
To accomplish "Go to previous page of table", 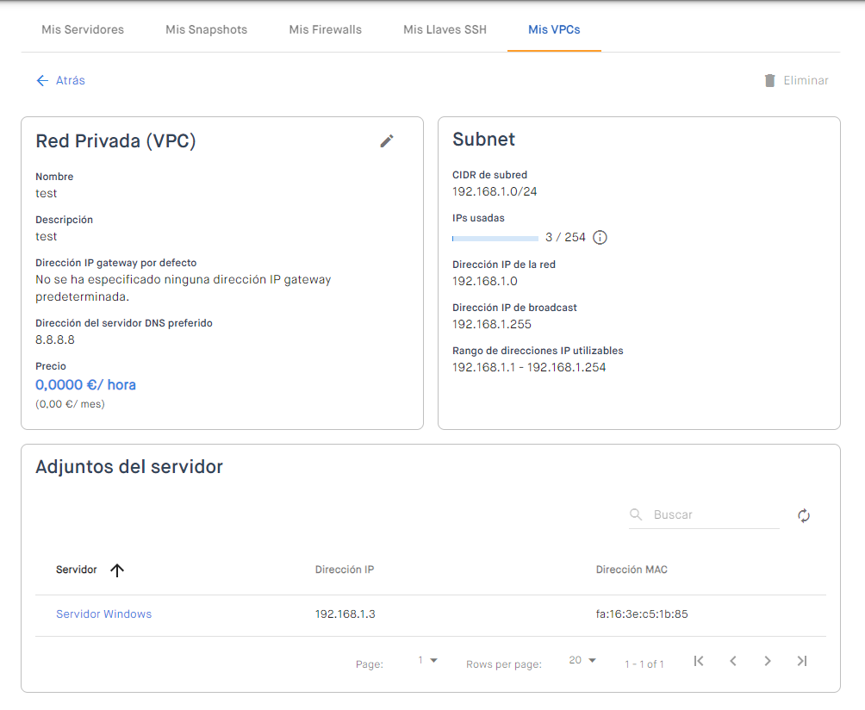I will pyautogui.click(x=733, y=661).
